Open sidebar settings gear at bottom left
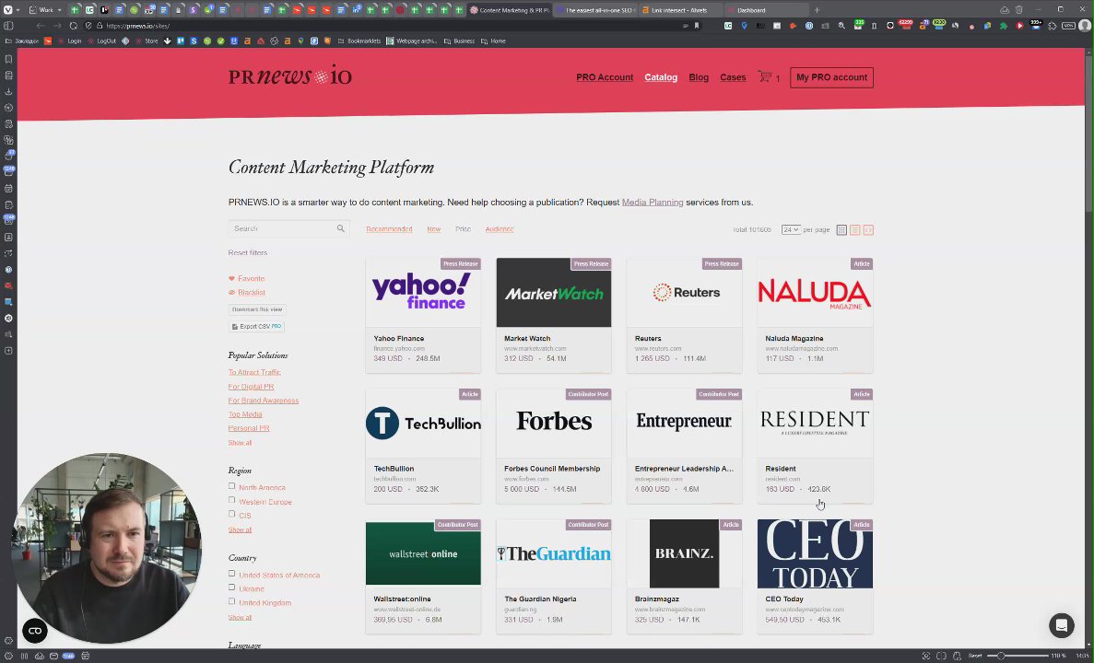This screenshot has height=663, width=1094. (x=8, y=642)
